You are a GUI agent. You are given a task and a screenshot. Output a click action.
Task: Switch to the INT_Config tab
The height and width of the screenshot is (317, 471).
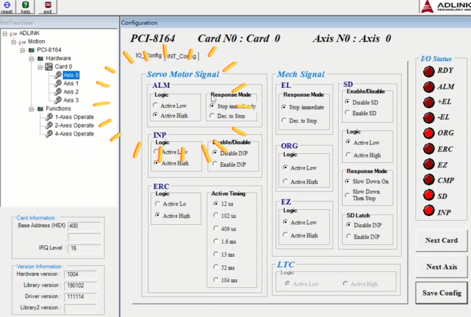182,55
